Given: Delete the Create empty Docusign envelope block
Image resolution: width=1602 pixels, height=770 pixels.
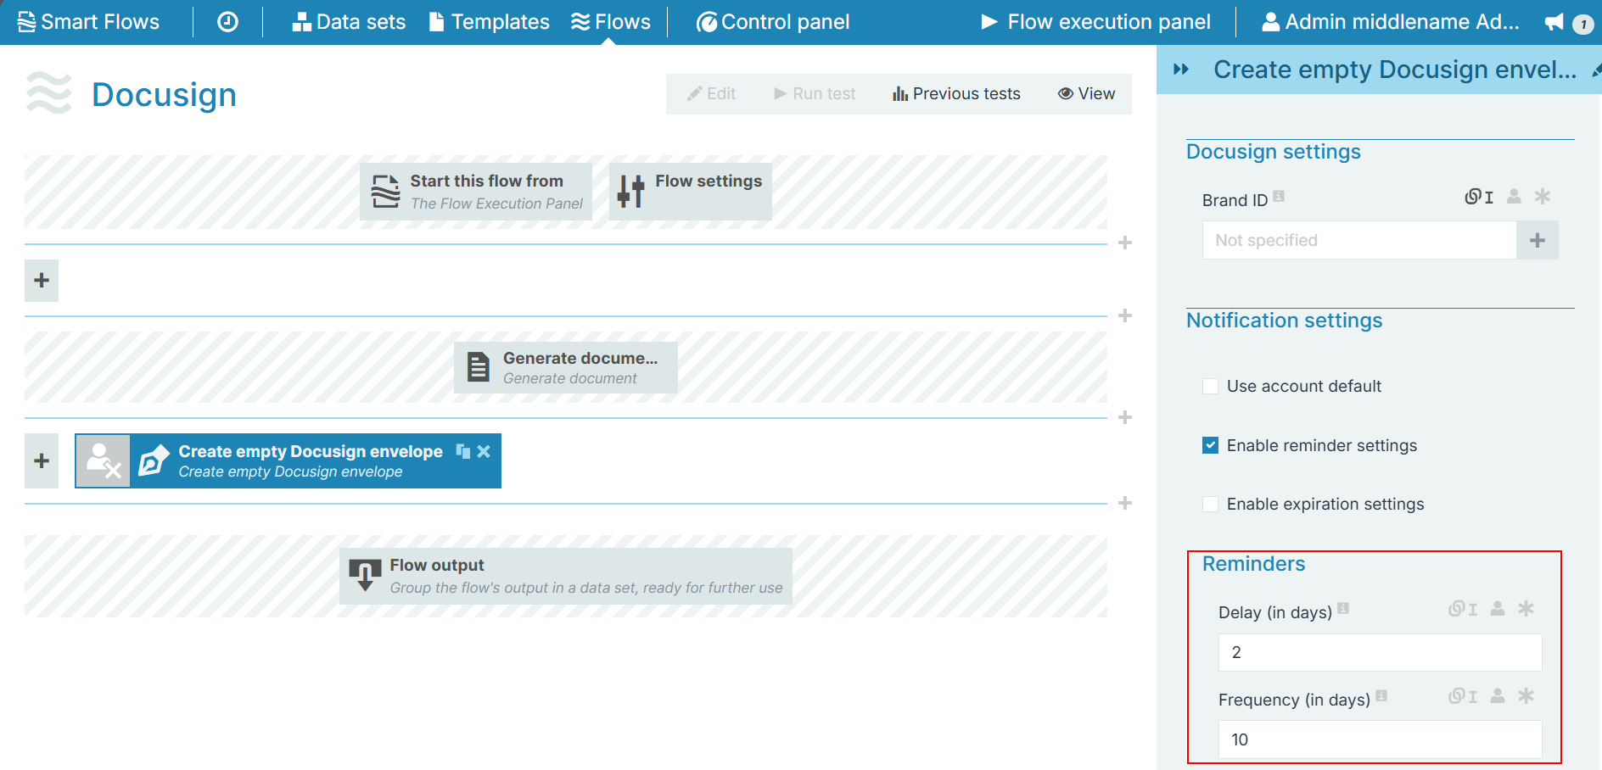Looking at the screenshot, I should [x=484, y=451].
